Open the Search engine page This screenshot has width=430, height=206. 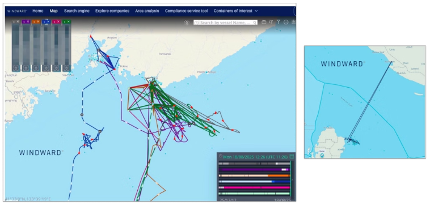pyautogui.click(x=77, y=11)
